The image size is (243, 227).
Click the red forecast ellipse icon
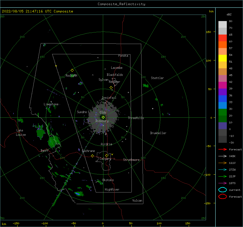pyautogui.click(x=222, y=196)
